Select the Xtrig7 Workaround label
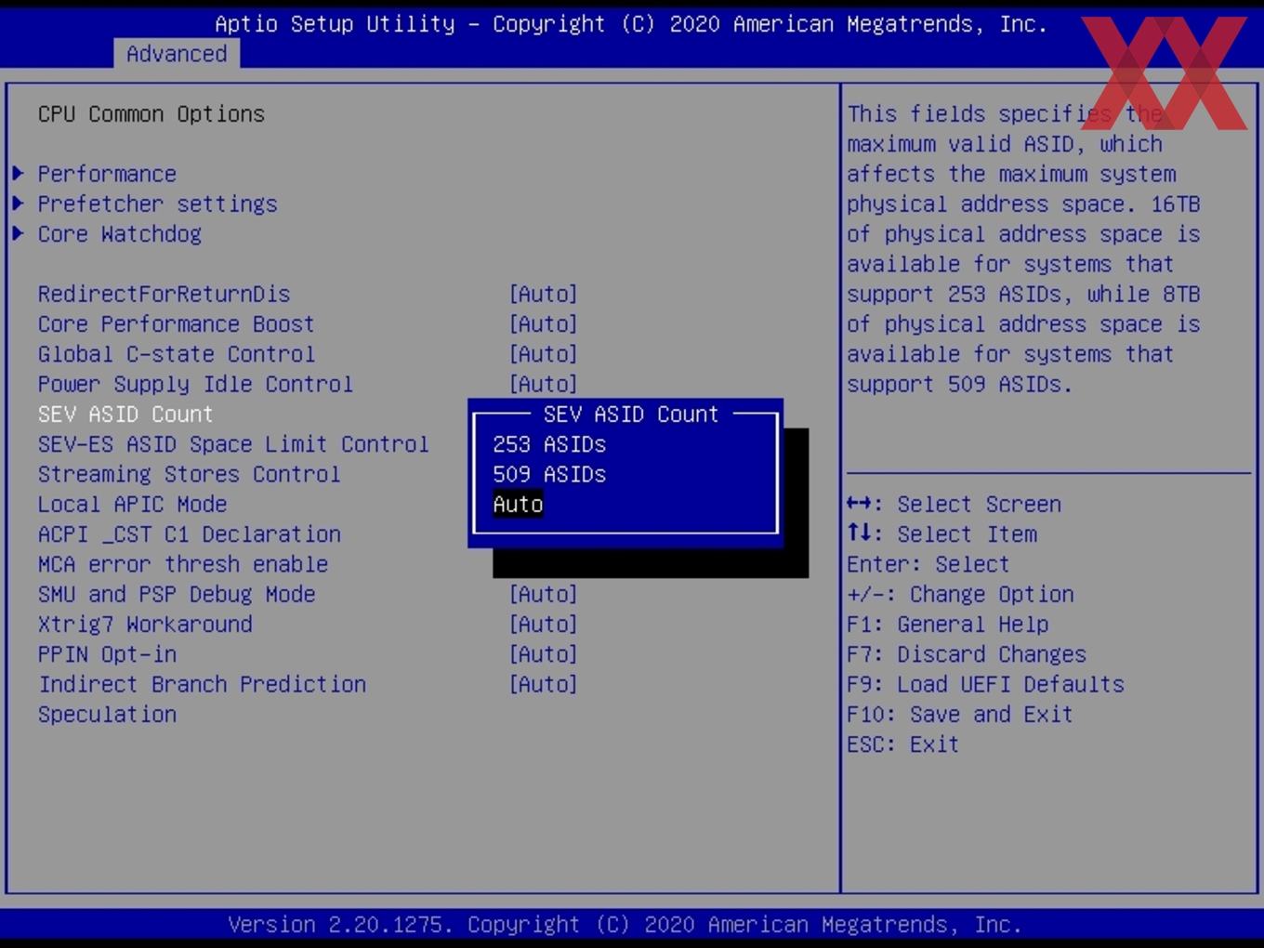1264x948 pixels. pyautogui.click(x=144, y=624)
